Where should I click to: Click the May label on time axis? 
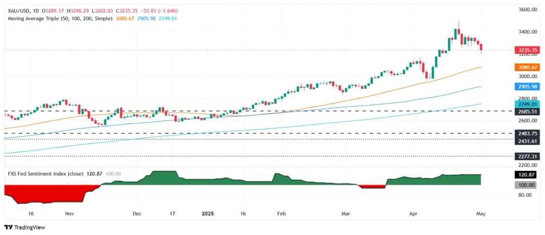pos(480,214)
